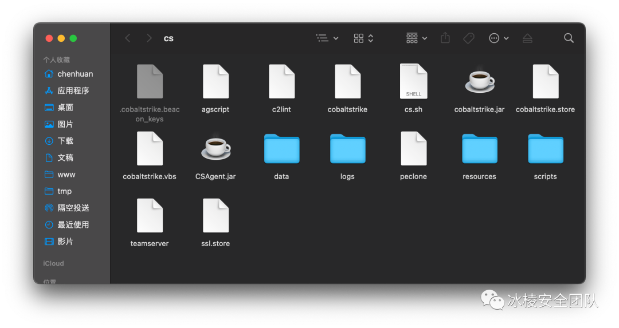Image resolution: width=619 pixels, height=328 pixels.
Task: Open 文稿 in the sidebar
Action: [59, 157]
